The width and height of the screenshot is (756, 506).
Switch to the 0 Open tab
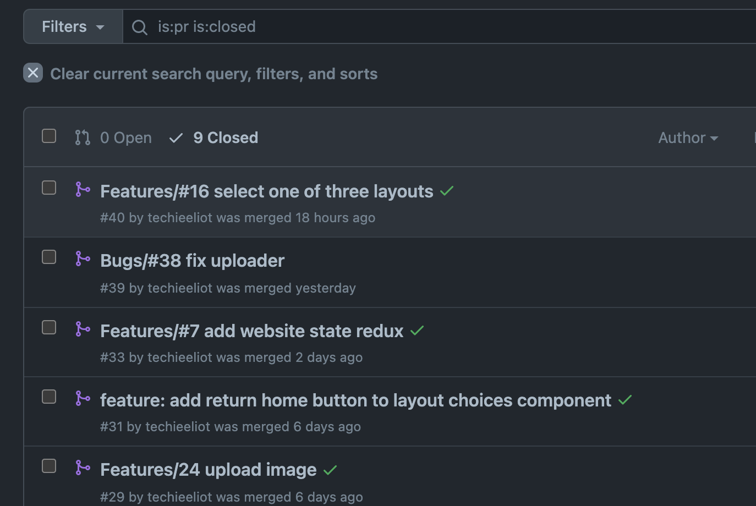(125, 137)
